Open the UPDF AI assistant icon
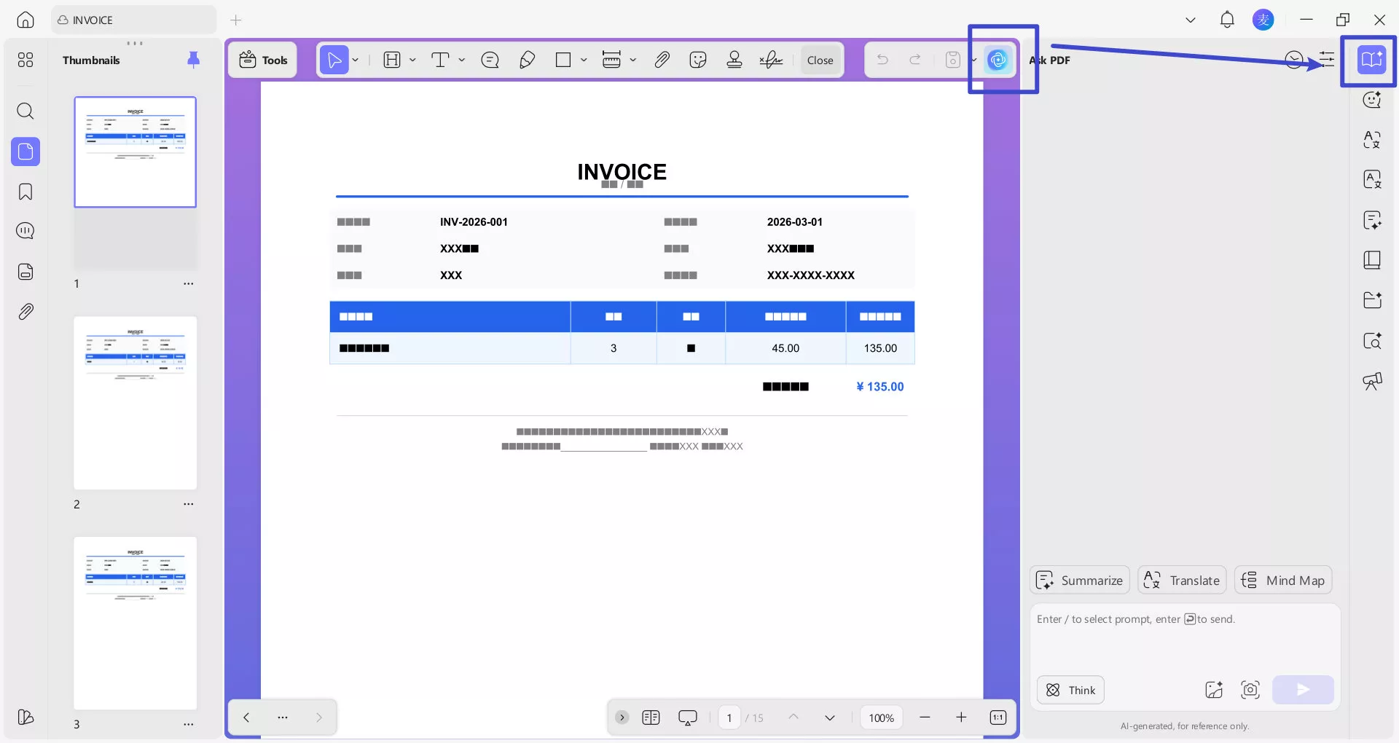1399x743 pixels. coord(998,60)
